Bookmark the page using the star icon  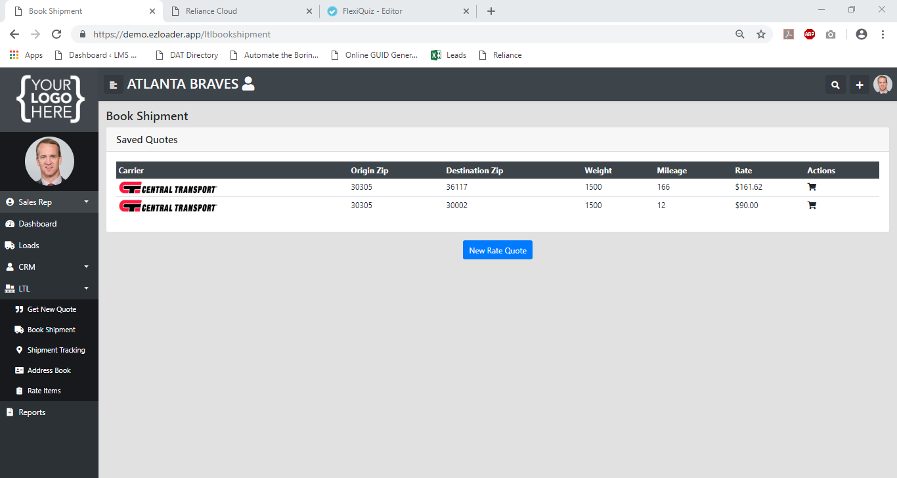762,34
